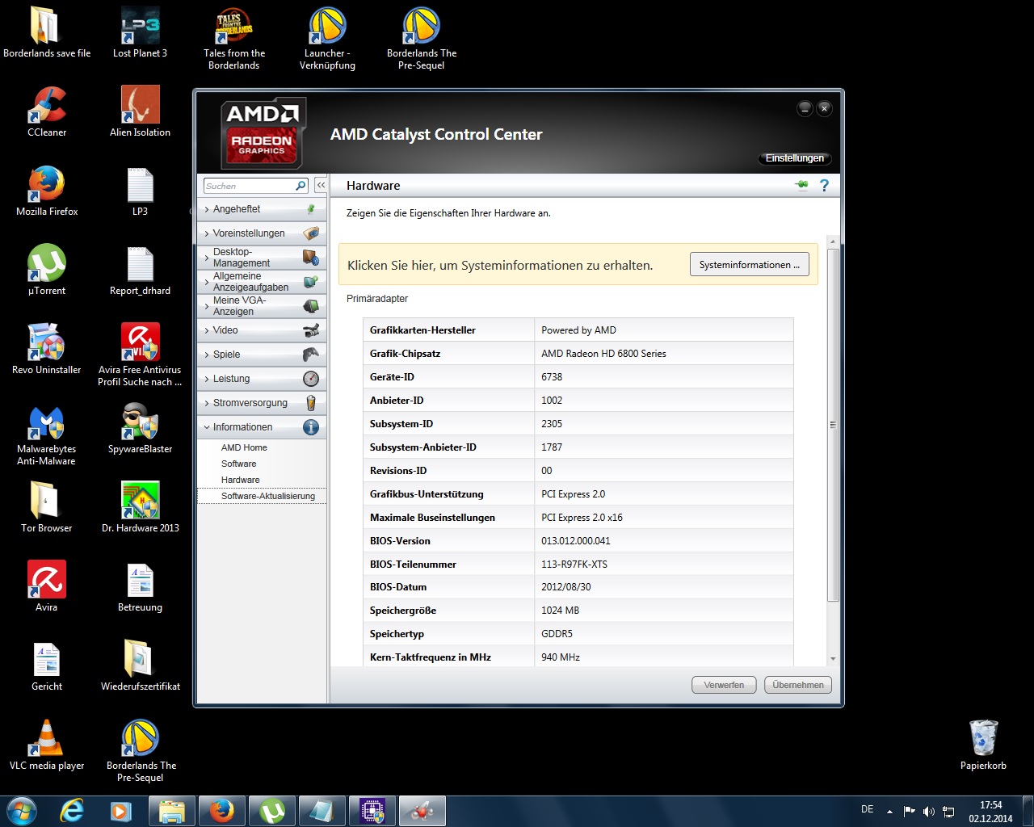Viewport: 1034px width, 827px height.
Task: Click the pin icon beside Angeheftet
Action: [311, 209]
